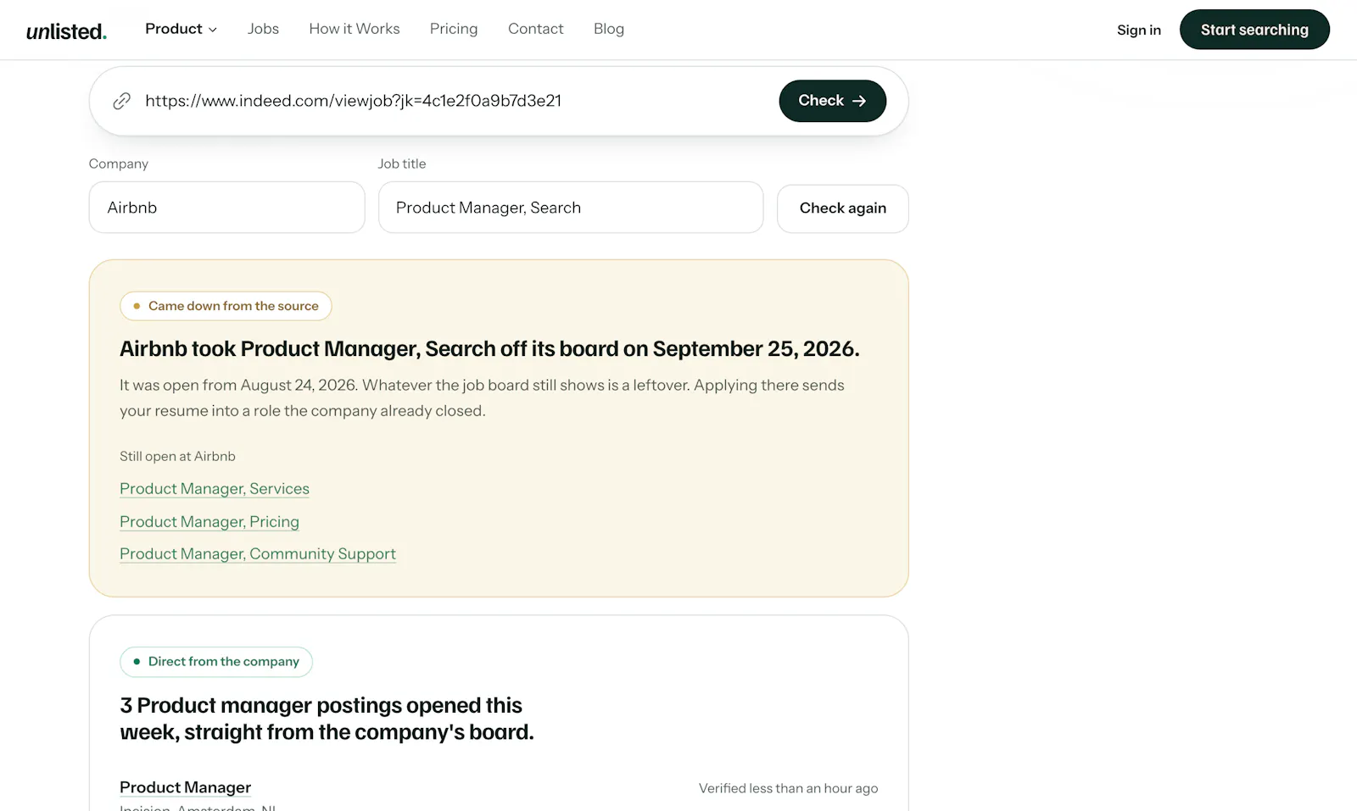Click Sign in
This screenshot has width=1357, height=811.
1139,30
